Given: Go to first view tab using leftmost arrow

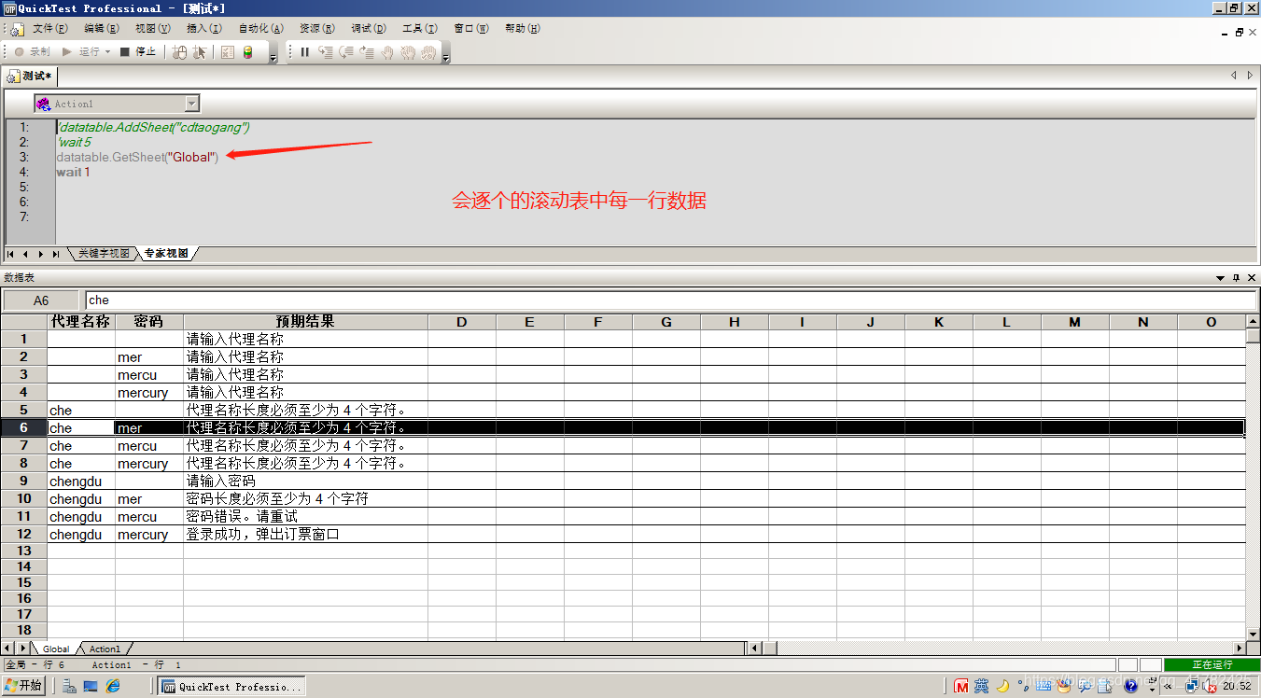Looking at the screenshot, I should pos(11,254).
